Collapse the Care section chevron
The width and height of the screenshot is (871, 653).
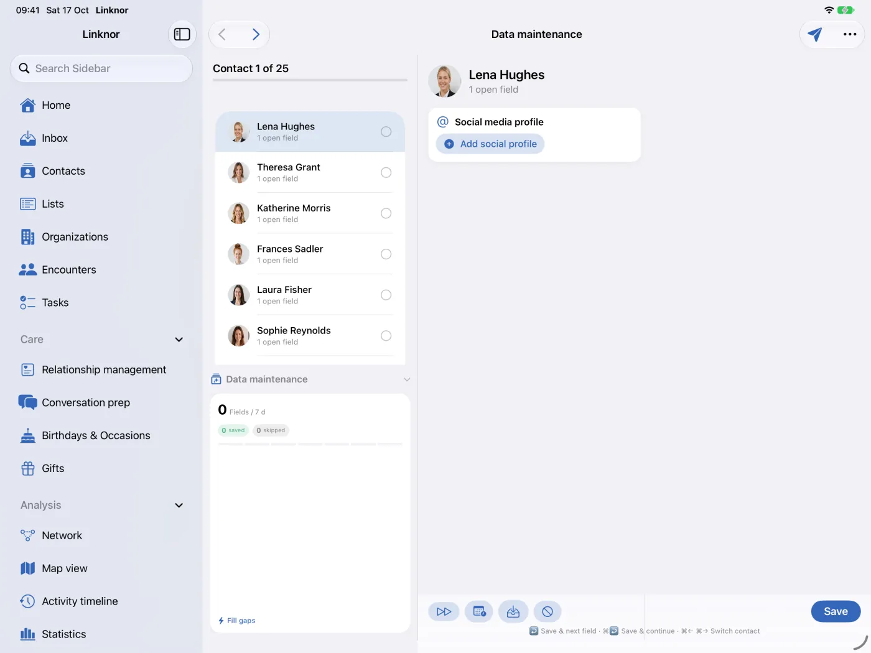179,340
